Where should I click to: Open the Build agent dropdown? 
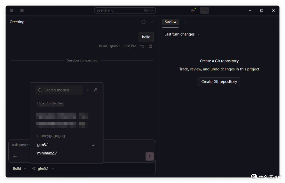coord(20,169)
